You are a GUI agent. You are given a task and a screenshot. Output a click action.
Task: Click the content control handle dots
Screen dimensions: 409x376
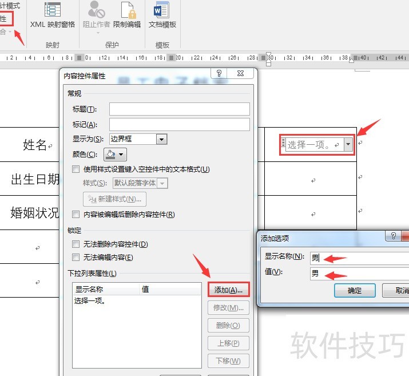click(283, 143)
